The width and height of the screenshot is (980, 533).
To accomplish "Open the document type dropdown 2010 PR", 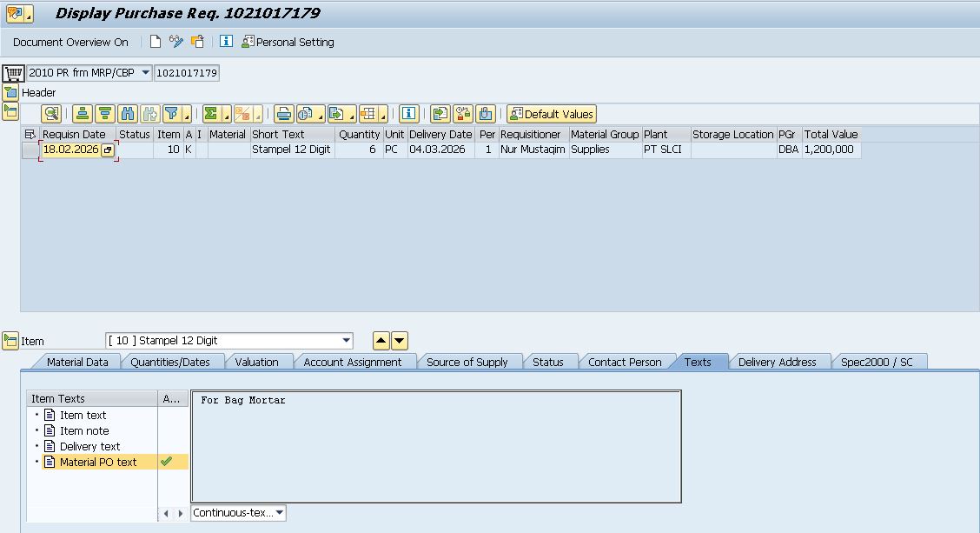I will (x=145, y=73).
